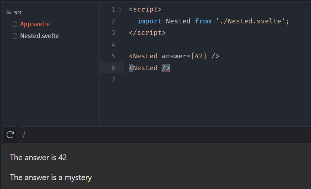Click the highlighted line 6 gutter number
This screenshot has height=189, width=311.
coord(113,68)
